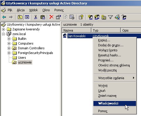Choose Właściwości in context menu

coord(115,103)
